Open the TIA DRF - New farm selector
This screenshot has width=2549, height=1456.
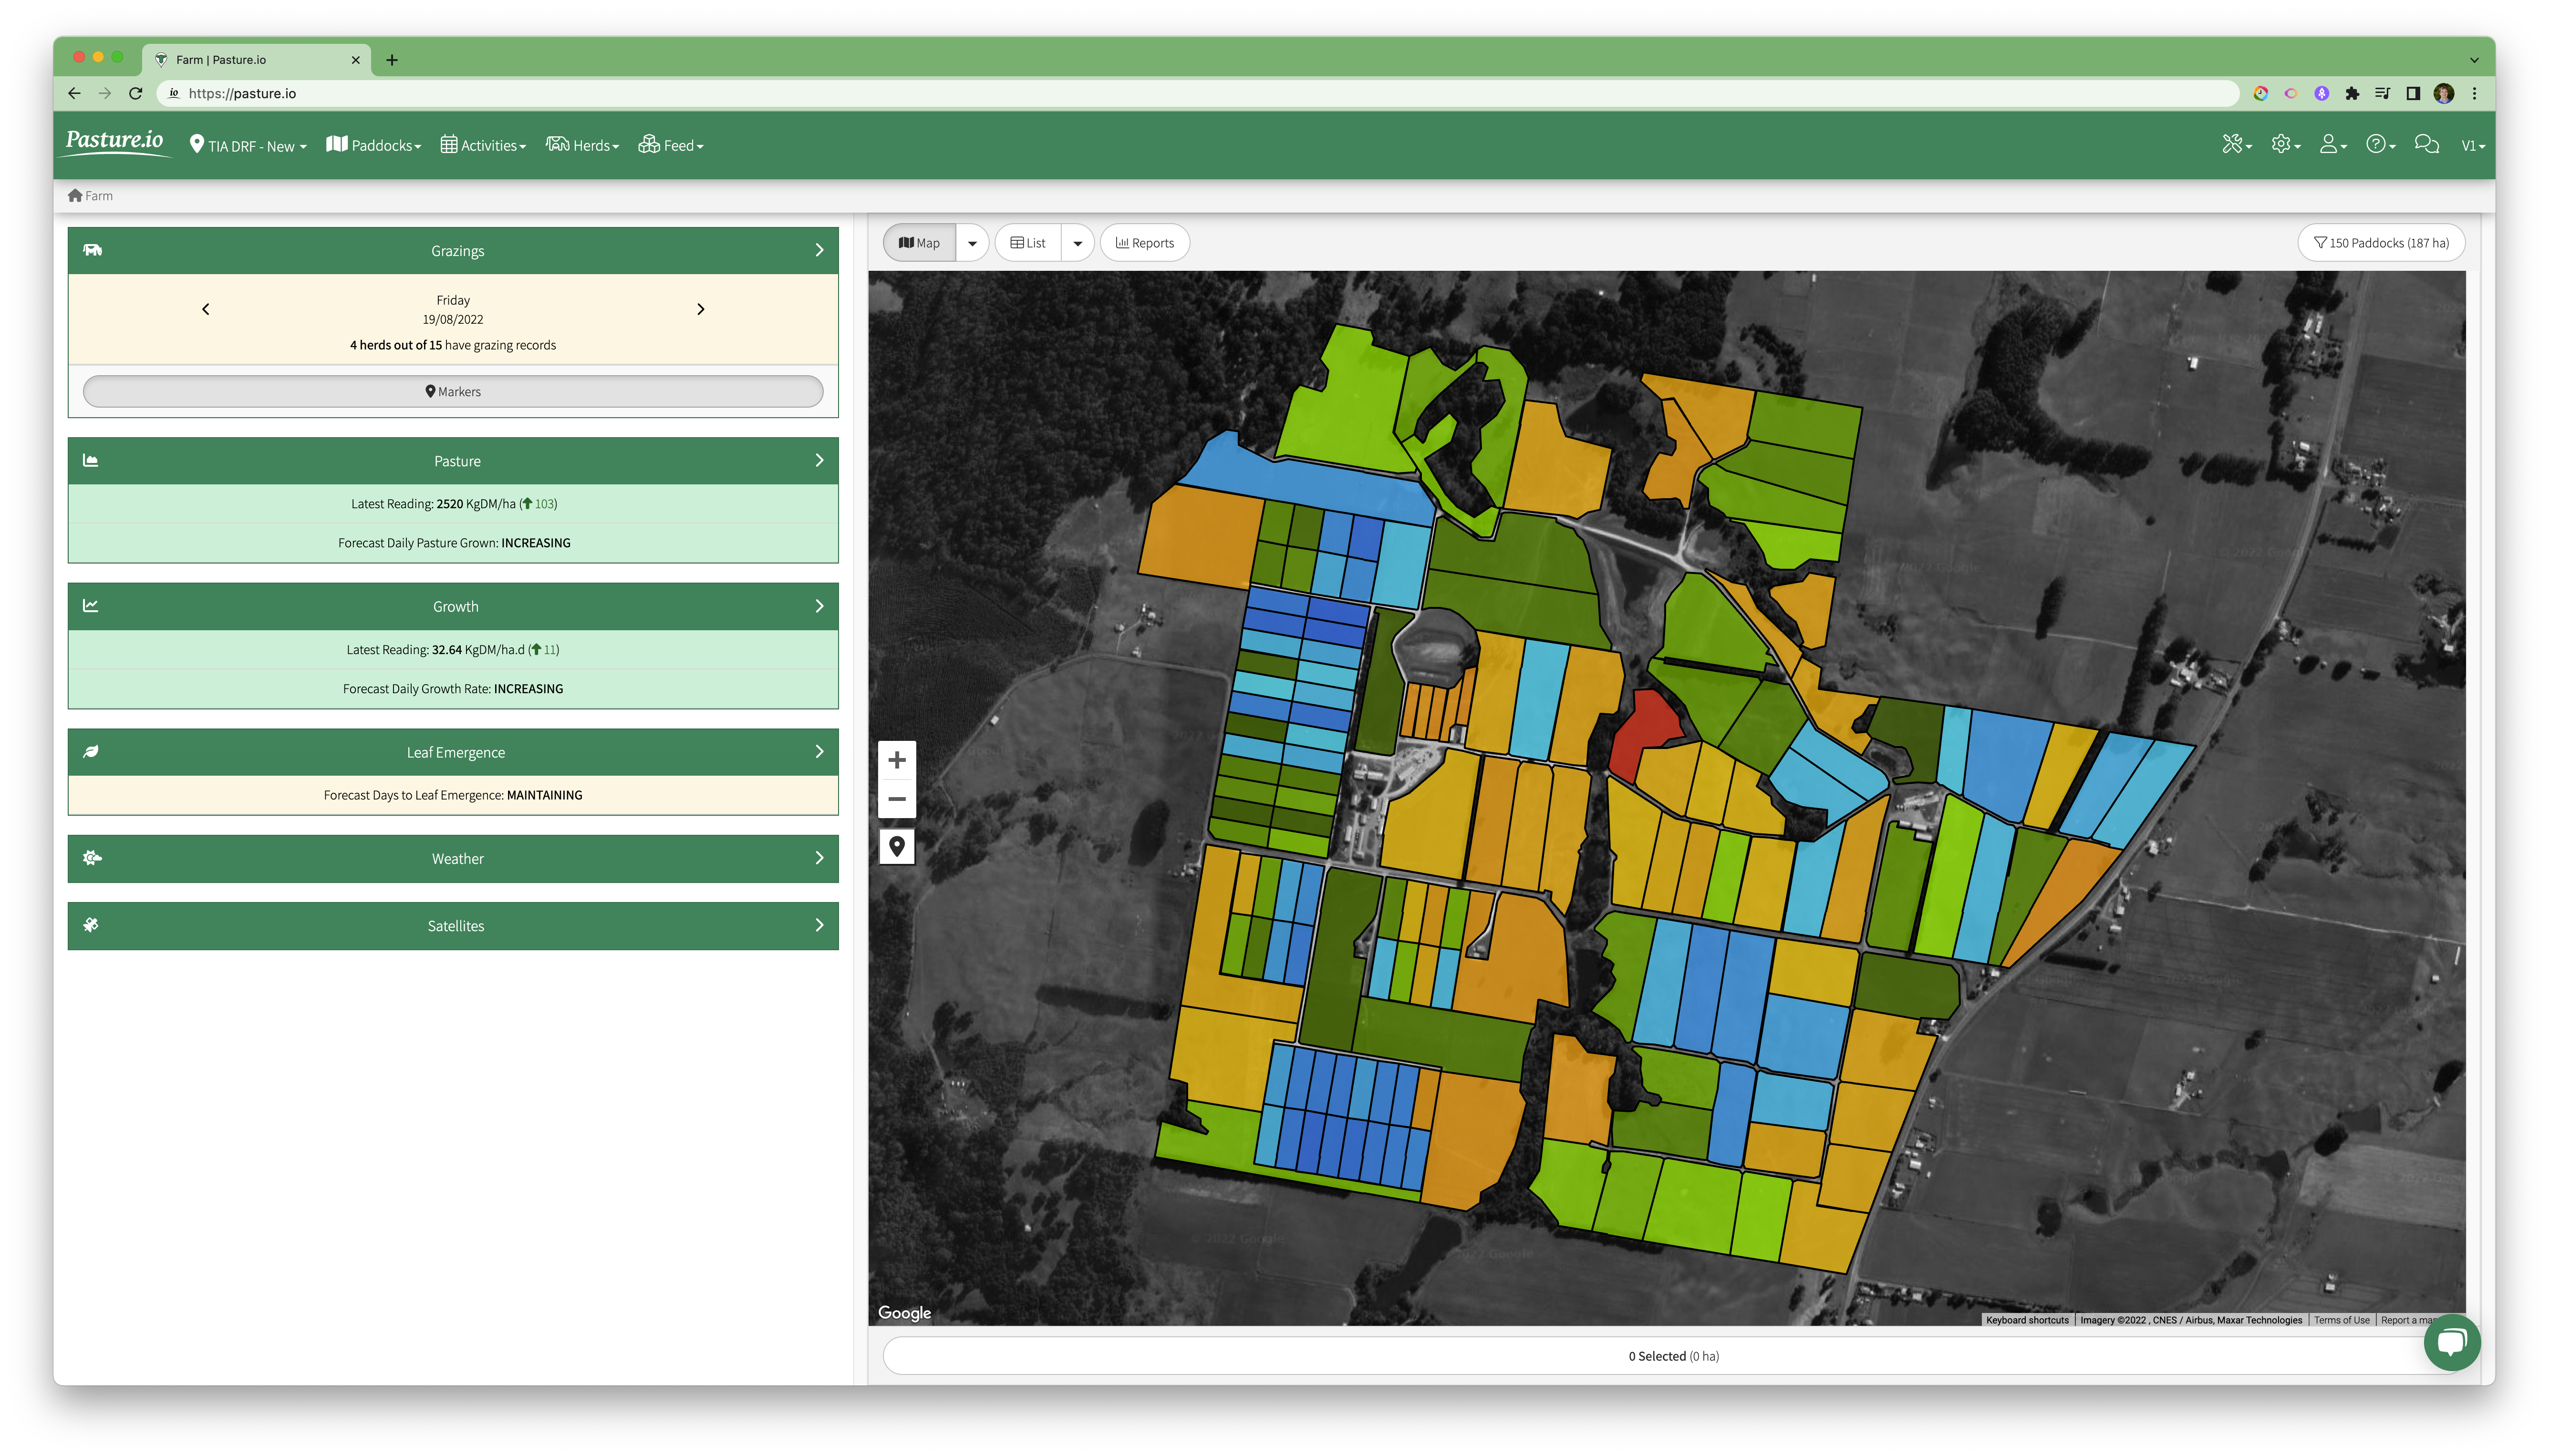(x=248, y=146)
